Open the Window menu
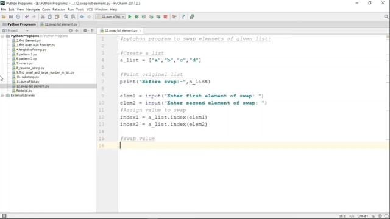Image resolution: width=390 pixels, height=219 pixels. [x=101, y=10]
